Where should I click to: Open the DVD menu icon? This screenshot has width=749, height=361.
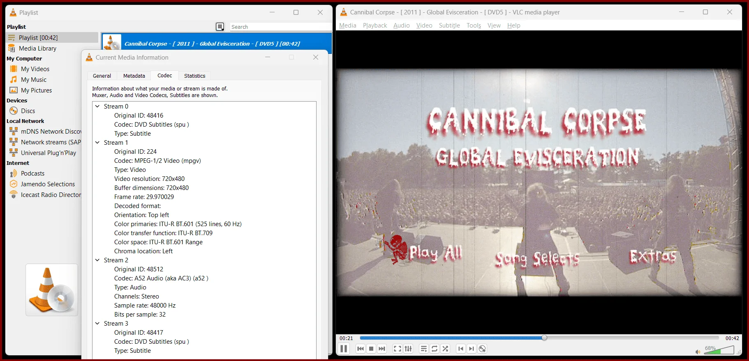point(483,349)
